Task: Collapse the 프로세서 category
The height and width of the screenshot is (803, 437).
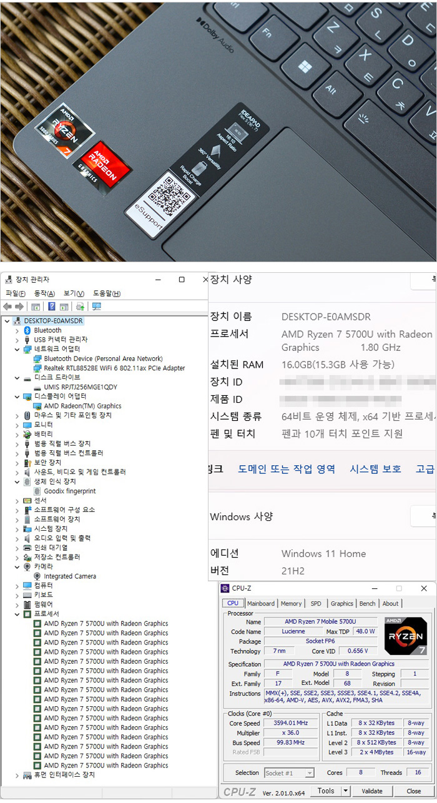Action: [x=17, y=614]
